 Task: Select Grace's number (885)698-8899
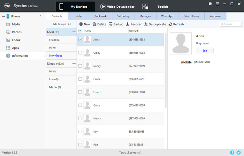pos(137,105)
